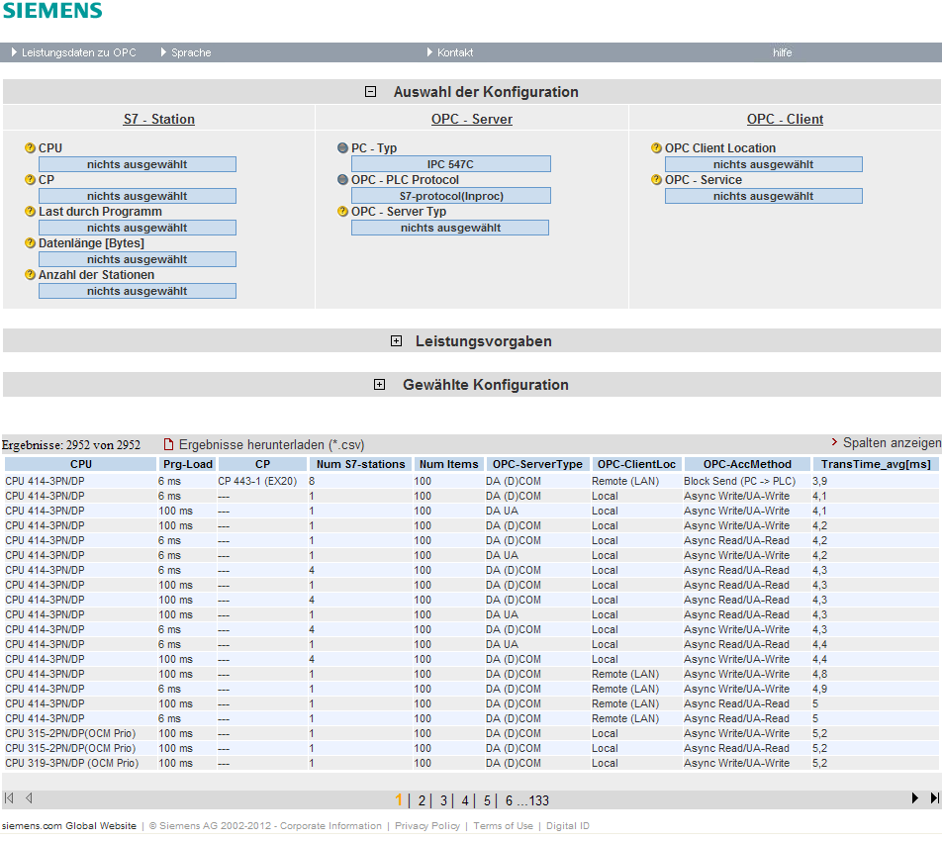Click the help icon next to CPU
The height and width of the screenshot is (841, 942).
pos(30,147)
